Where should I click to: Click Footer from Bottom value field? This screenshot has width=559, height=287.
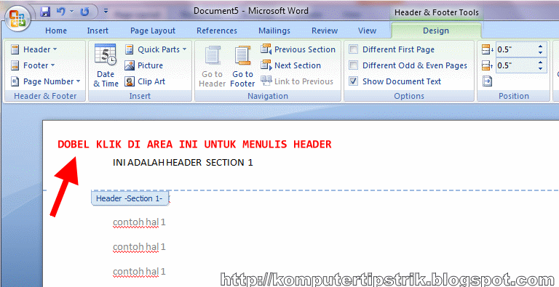[x=516, y=65]
